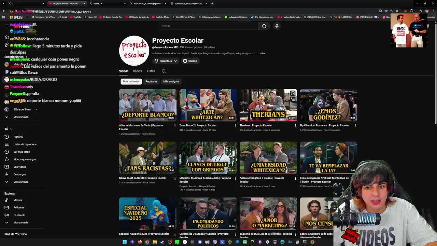Open the YouTube Music bookmark
The width and height of the screenshot is (437, 246).
[x=160, y=17]
